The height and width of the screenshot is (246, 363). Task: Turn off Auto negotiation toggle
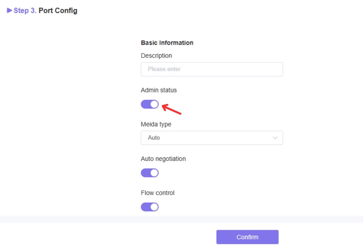150,173
